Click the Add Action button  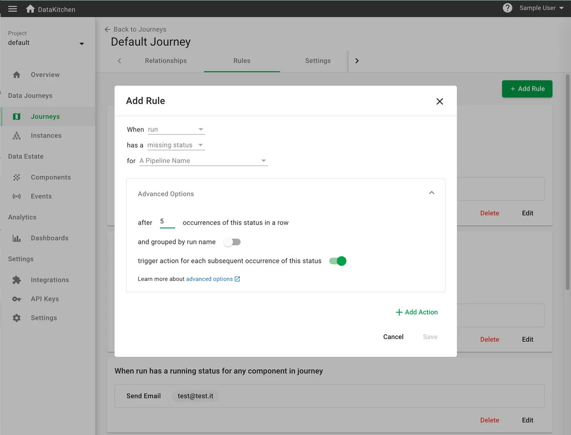pyautogui.click(x=416, y=312)
